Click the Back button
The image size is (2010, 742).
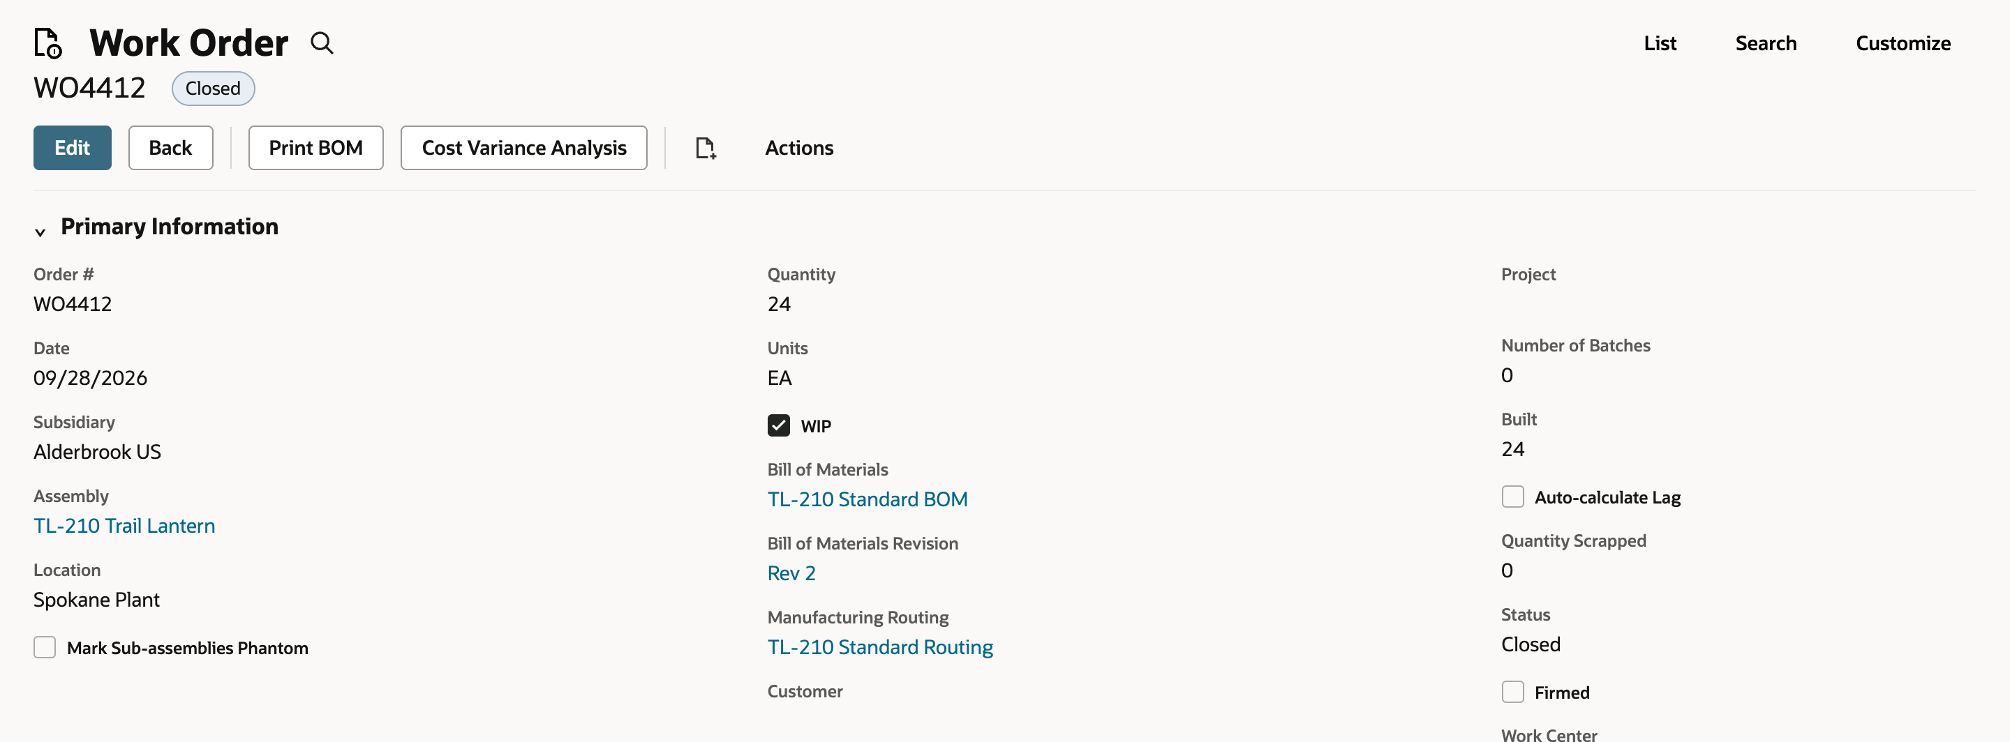tap(171, 148)
